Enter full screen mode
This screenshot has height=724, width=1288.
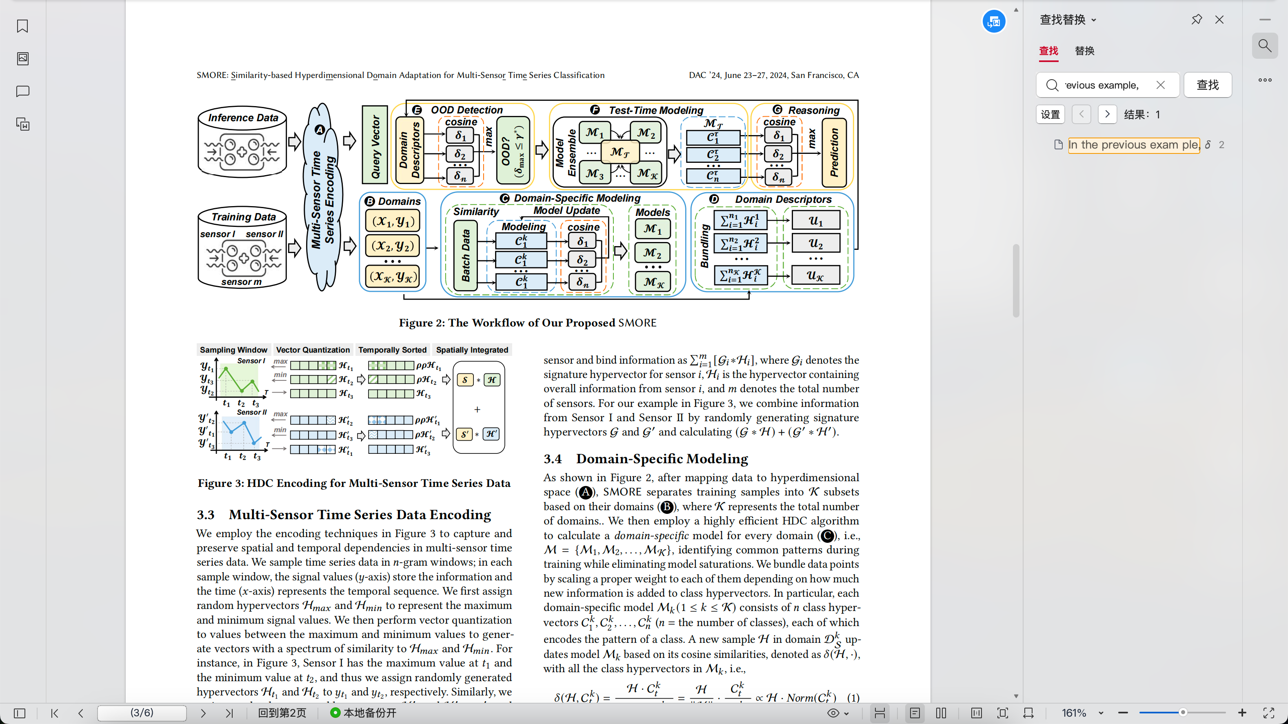[1268, 713]
